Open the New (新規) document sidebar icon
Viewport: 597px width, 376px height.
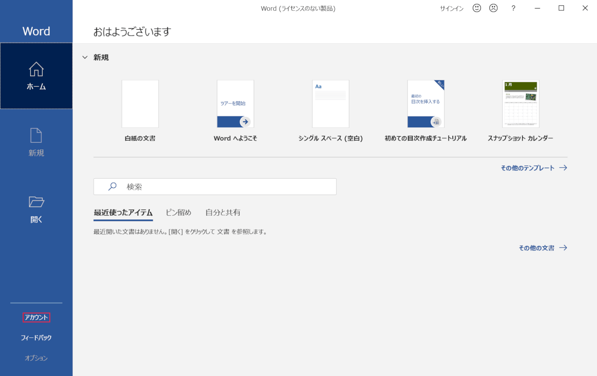click(36, 135)
